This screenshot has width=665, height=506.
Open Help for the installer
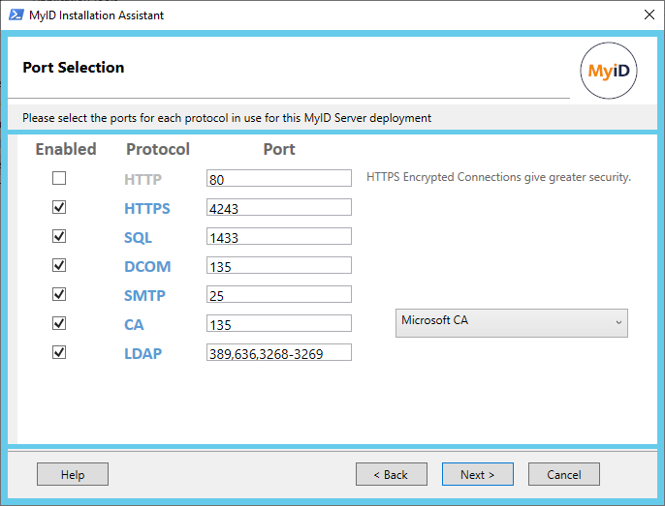click(x=73, y=474)
